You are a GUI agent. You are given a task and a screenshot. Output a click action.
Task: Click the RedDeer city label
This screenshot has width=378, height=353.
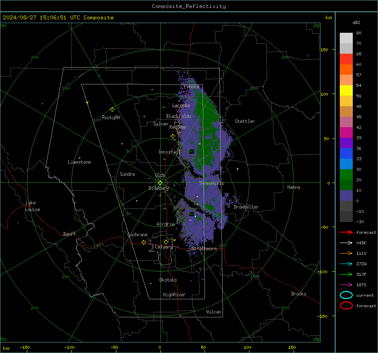click(x=178, y=127)
